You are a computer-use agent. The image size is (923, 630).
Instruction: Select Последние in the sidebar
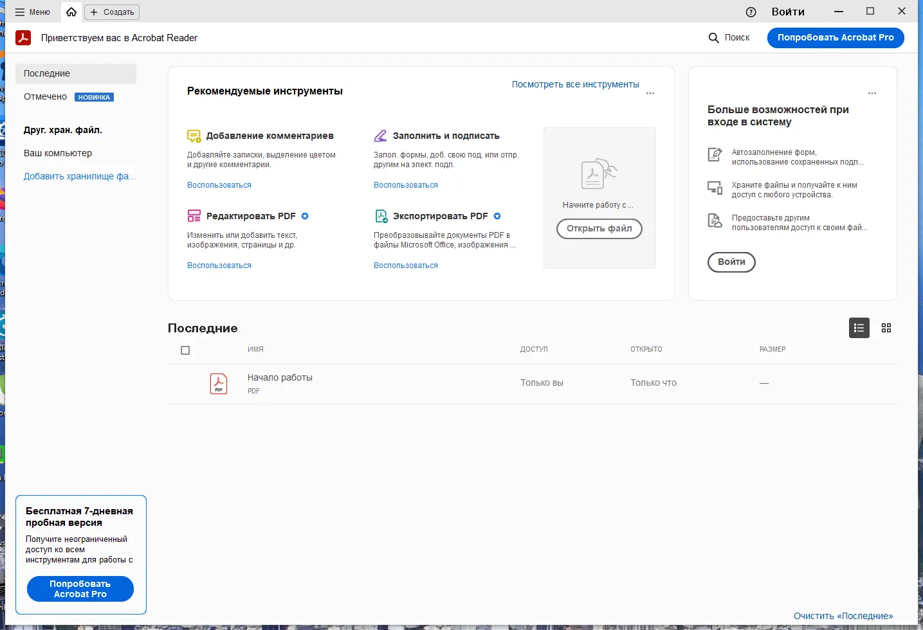click(76, 73)
